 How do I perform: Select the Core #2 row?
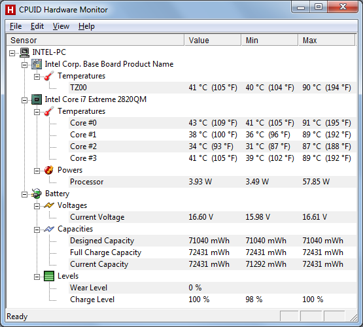tap(213, 146)
